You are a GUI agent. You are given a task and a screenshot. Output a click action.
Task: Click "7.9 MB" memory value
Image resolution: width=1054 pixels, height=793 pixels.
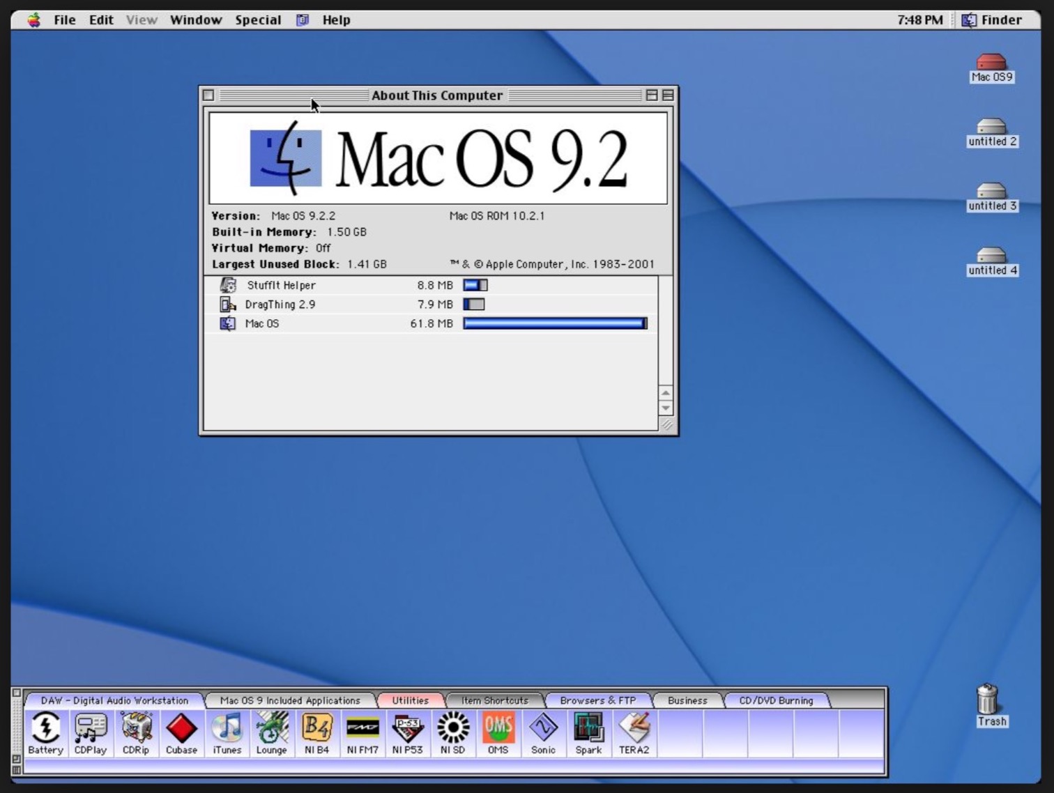435,305
